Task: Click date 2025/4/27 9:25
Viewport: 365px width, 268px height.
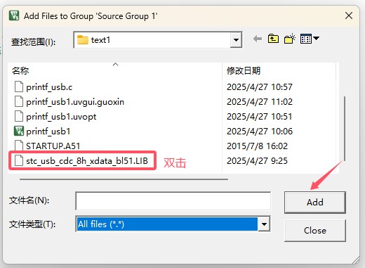Action: point(257,161)
